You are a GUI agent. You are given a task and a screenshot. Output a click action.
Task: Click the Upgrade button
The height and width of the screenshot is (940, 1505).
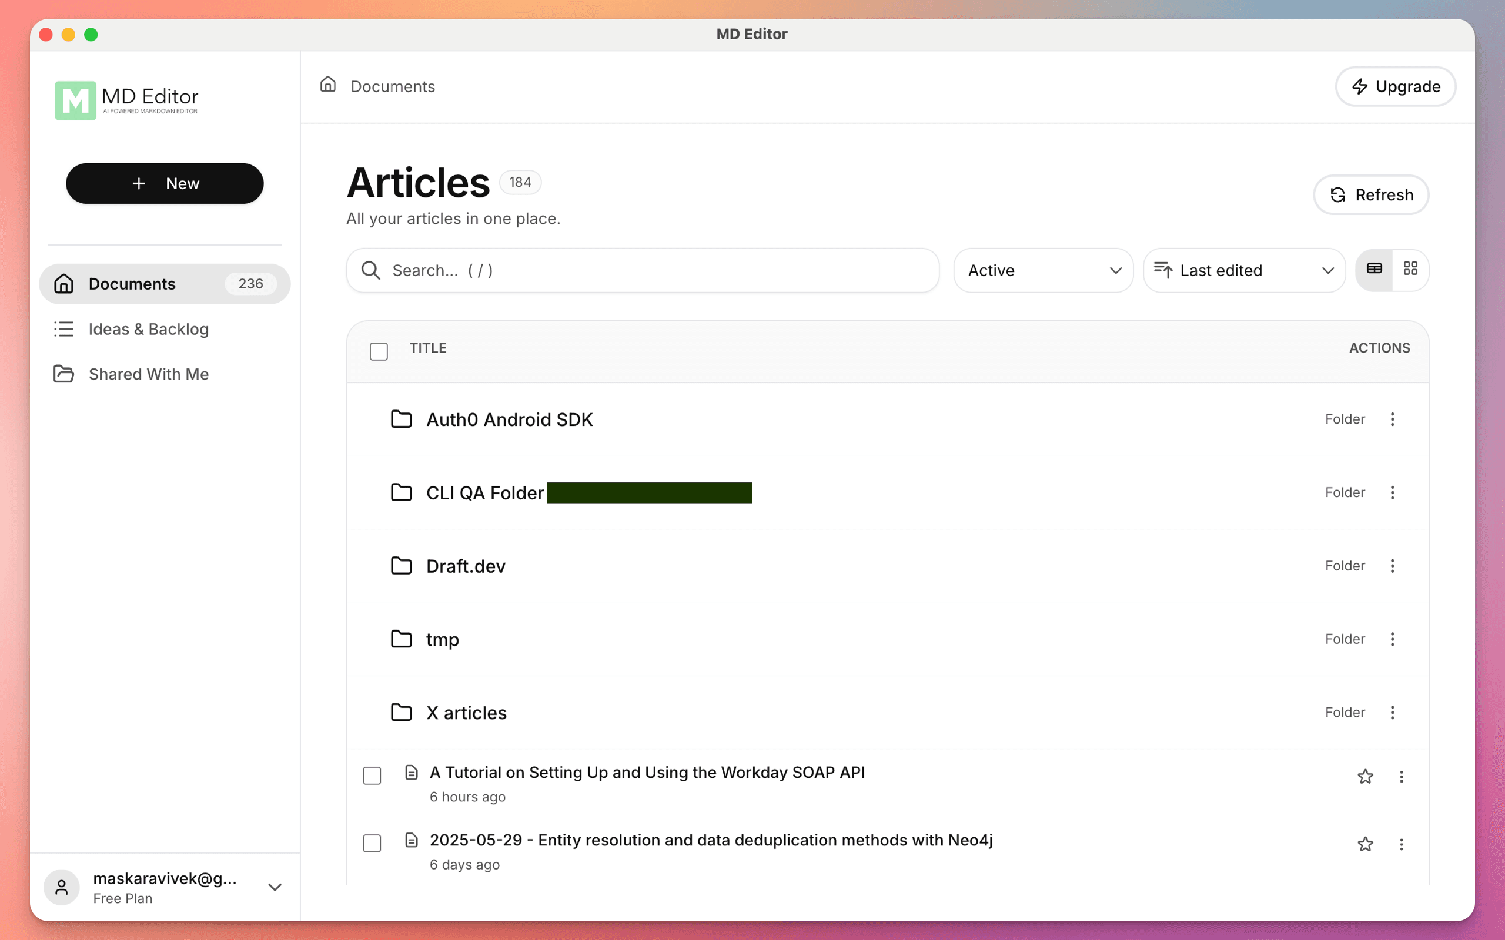pos(1395,86)
